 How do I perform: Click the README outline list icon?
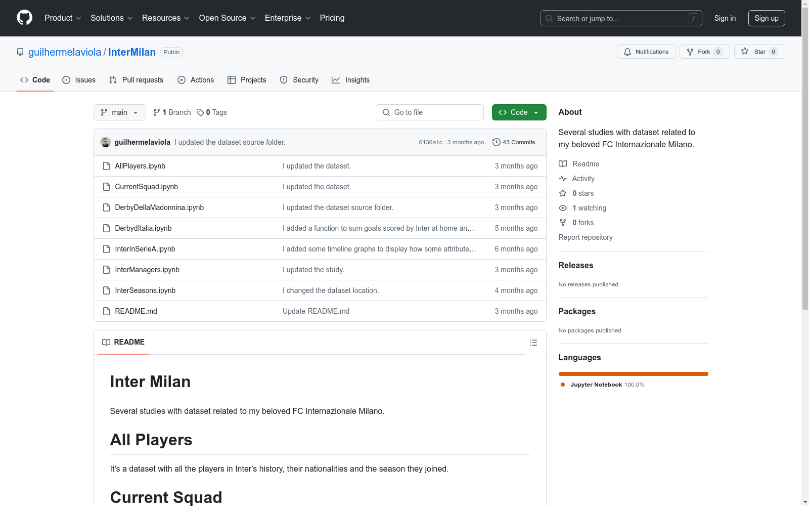point(533,343)
